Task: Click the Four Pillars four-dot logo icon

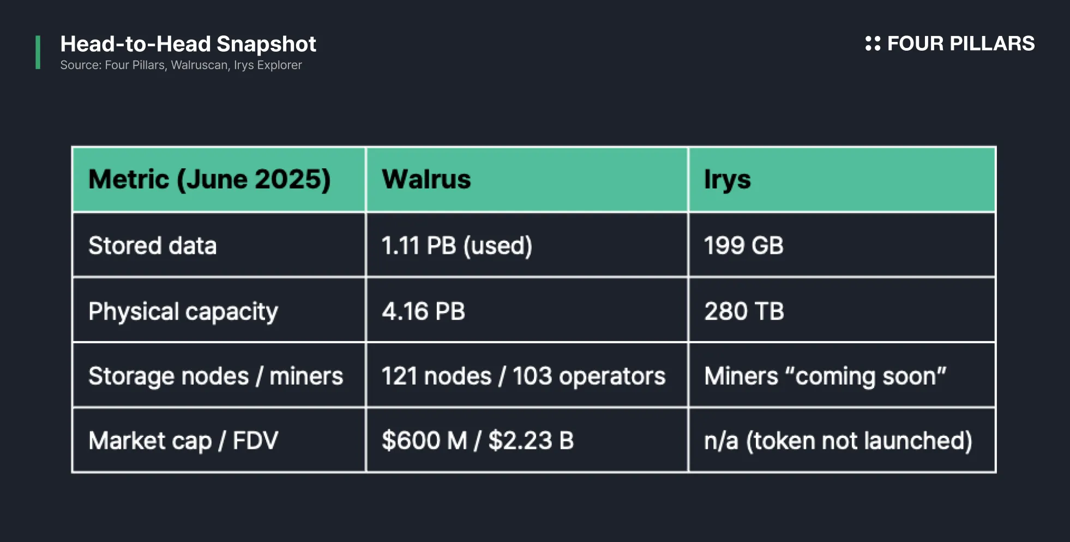Action: (x=873, y=44)
